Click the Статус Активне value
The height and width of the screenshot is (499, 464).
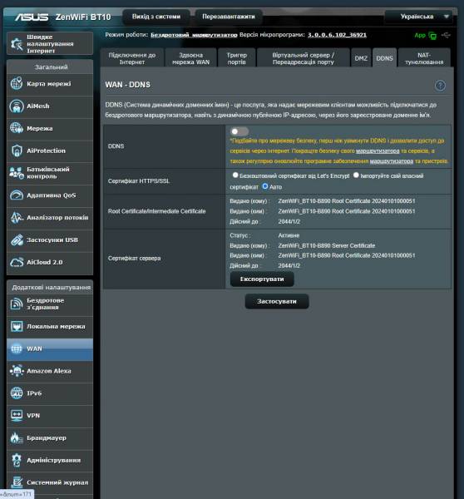click(289, 235)
